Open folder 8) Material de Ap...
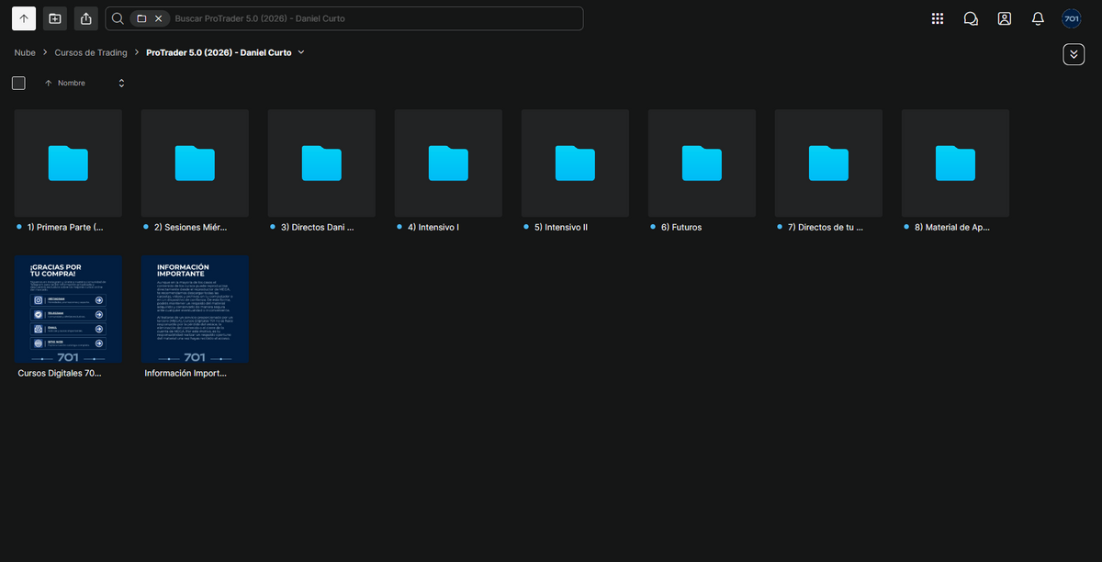Viewport: 1102px width, 562px height. pyautogui.click(x=955, y=163)
